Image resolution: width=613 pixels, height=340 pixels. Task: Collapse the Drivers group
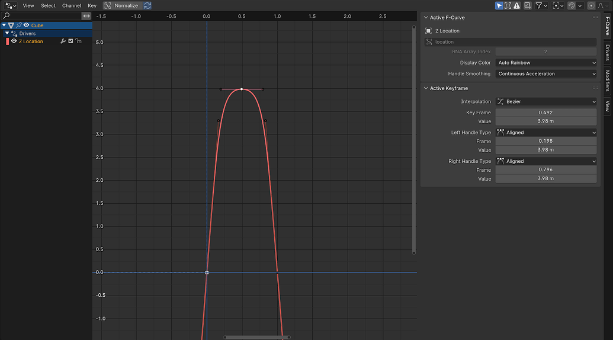[x=7, y=33]
